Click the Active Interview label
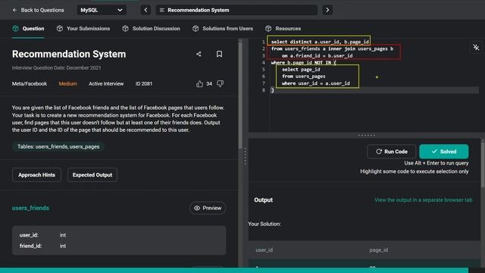Viewport: 485px width, 273px height. point(106,84)
